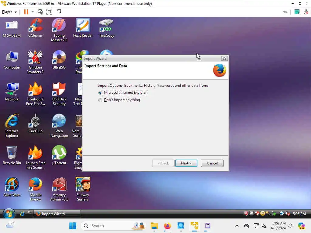Open host date and time 5:06 AM
311x233 pixels.
pyautogui.click(x=279, y=226)
